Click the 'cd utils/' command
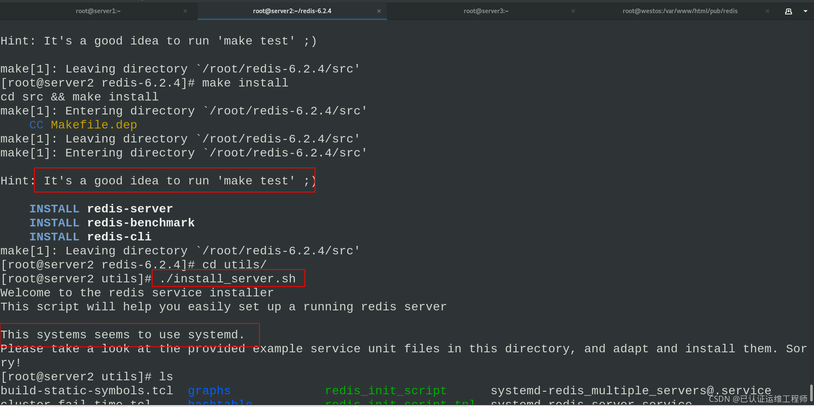This screenshot has width=814, height=407. point(234,265)
